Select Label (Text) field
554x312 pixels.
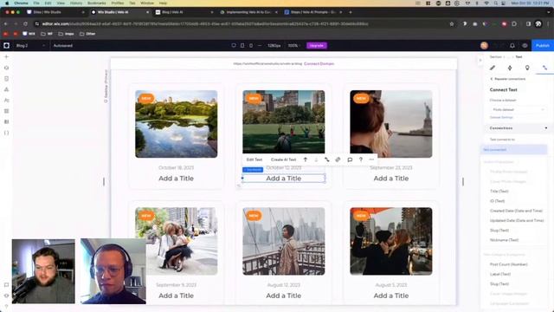point(500,274)
